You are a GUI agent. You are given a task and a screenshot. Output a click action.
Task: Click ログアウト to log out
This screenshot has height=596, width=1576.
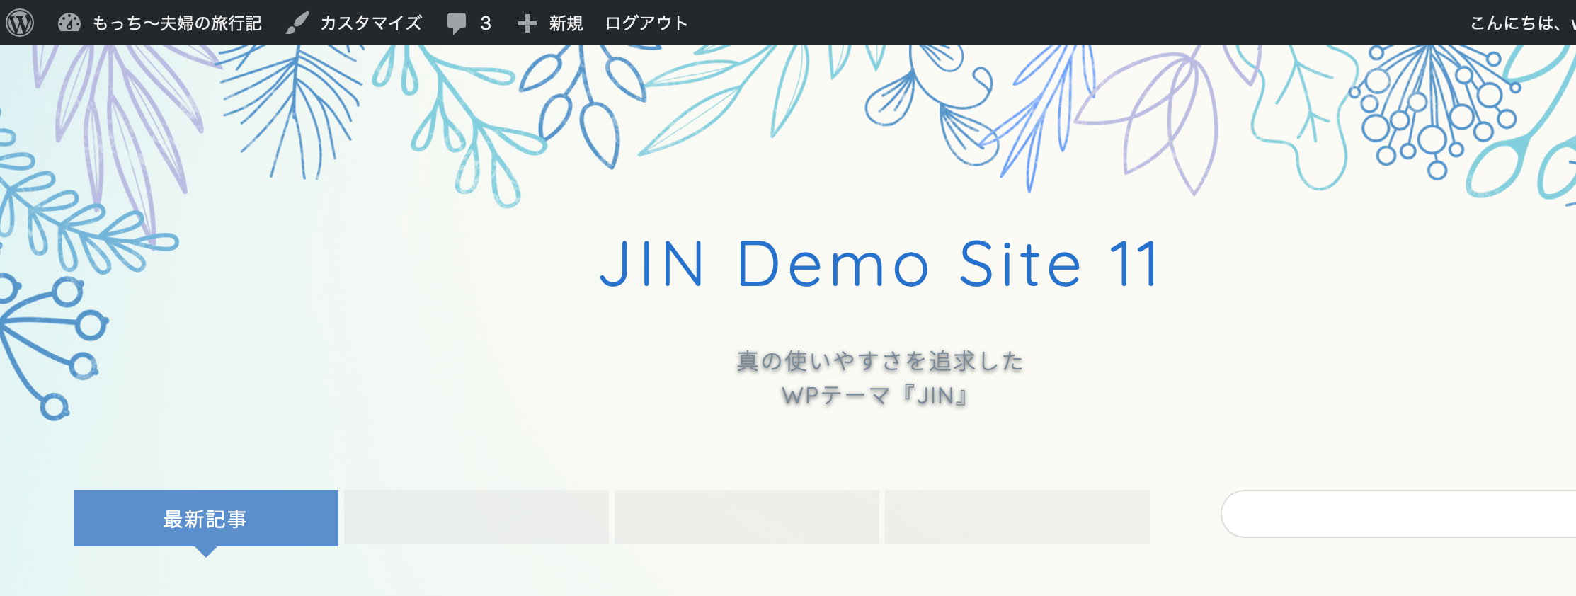coord(646,23)
